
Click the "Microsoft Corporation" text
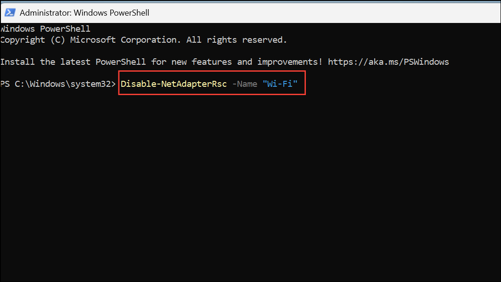click(124, 40)
